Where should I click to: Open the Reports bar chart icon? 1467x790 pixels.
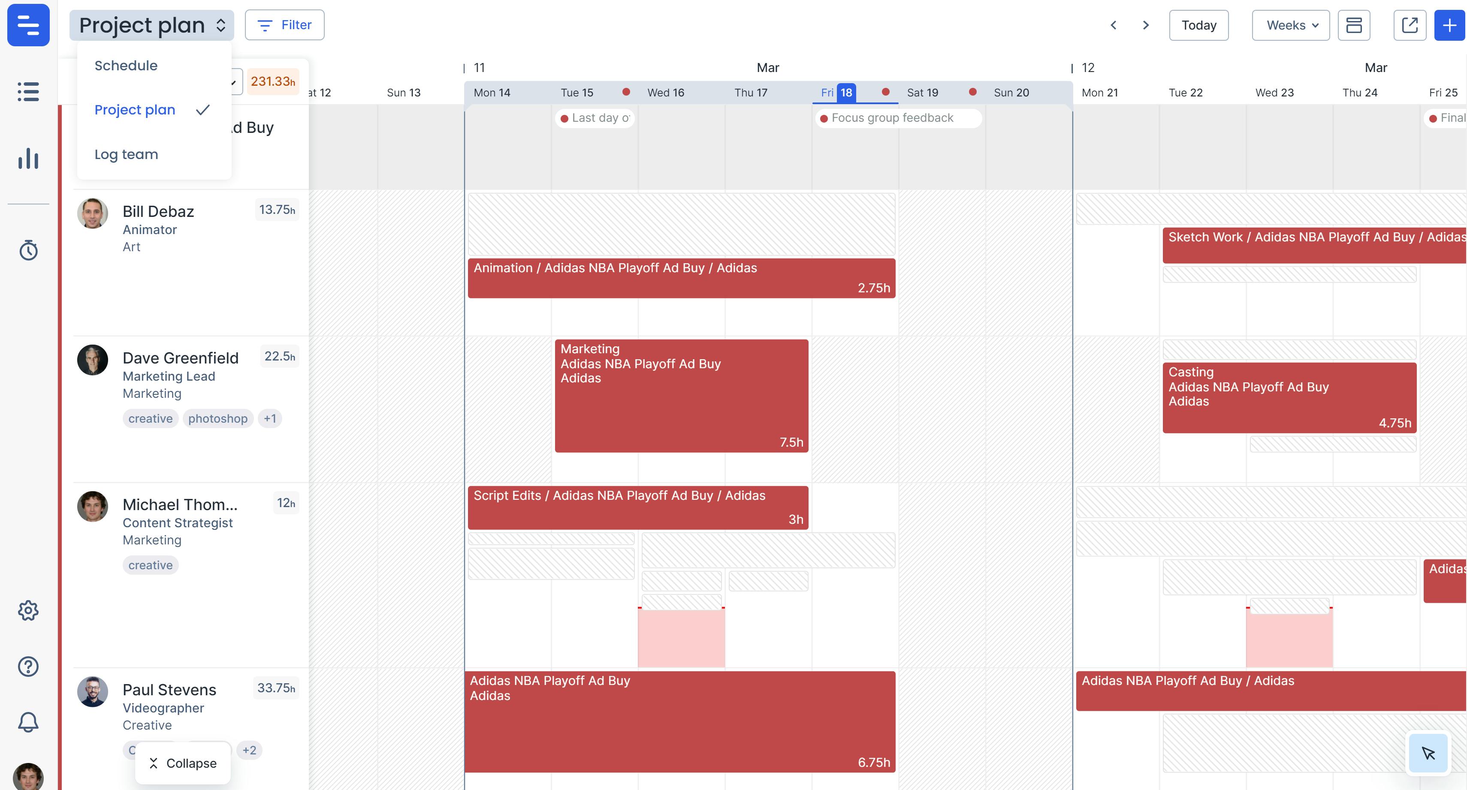point(28,159)
